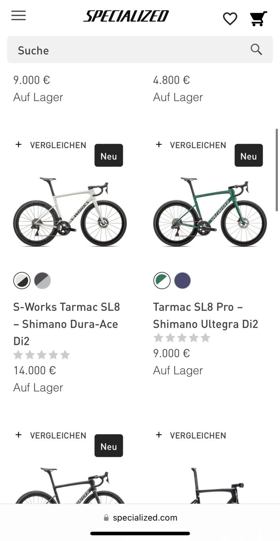Open S-Works Tarmac SL8 Dura-Ace Di2 product link
The image size is (280, 541).
coord(66,324)
